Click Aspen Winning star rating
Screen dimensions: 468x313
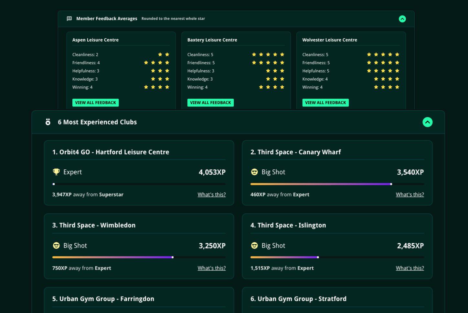coord(156,87)
